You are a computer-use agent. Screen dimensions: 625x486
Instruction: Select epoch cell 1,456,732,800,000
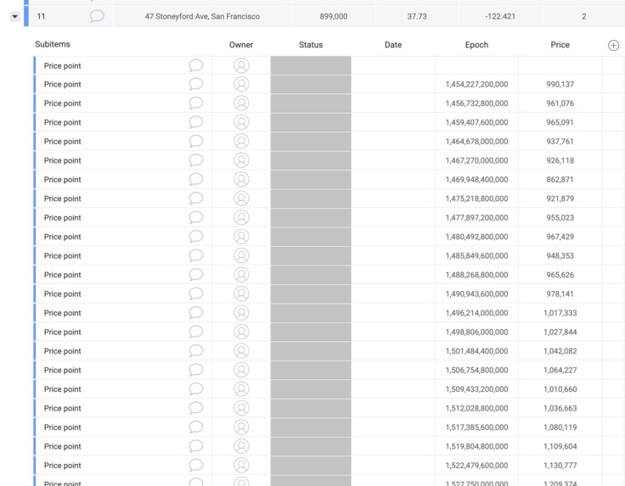[x=476, y=103]
